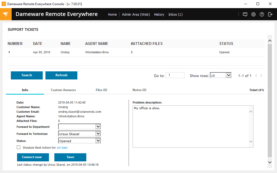Click inside the Go to field
The width and height of the screenshot is (277, 173).
[175, 75]
